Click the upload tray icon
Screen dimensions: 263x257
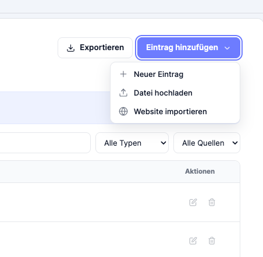pos(123,93)
